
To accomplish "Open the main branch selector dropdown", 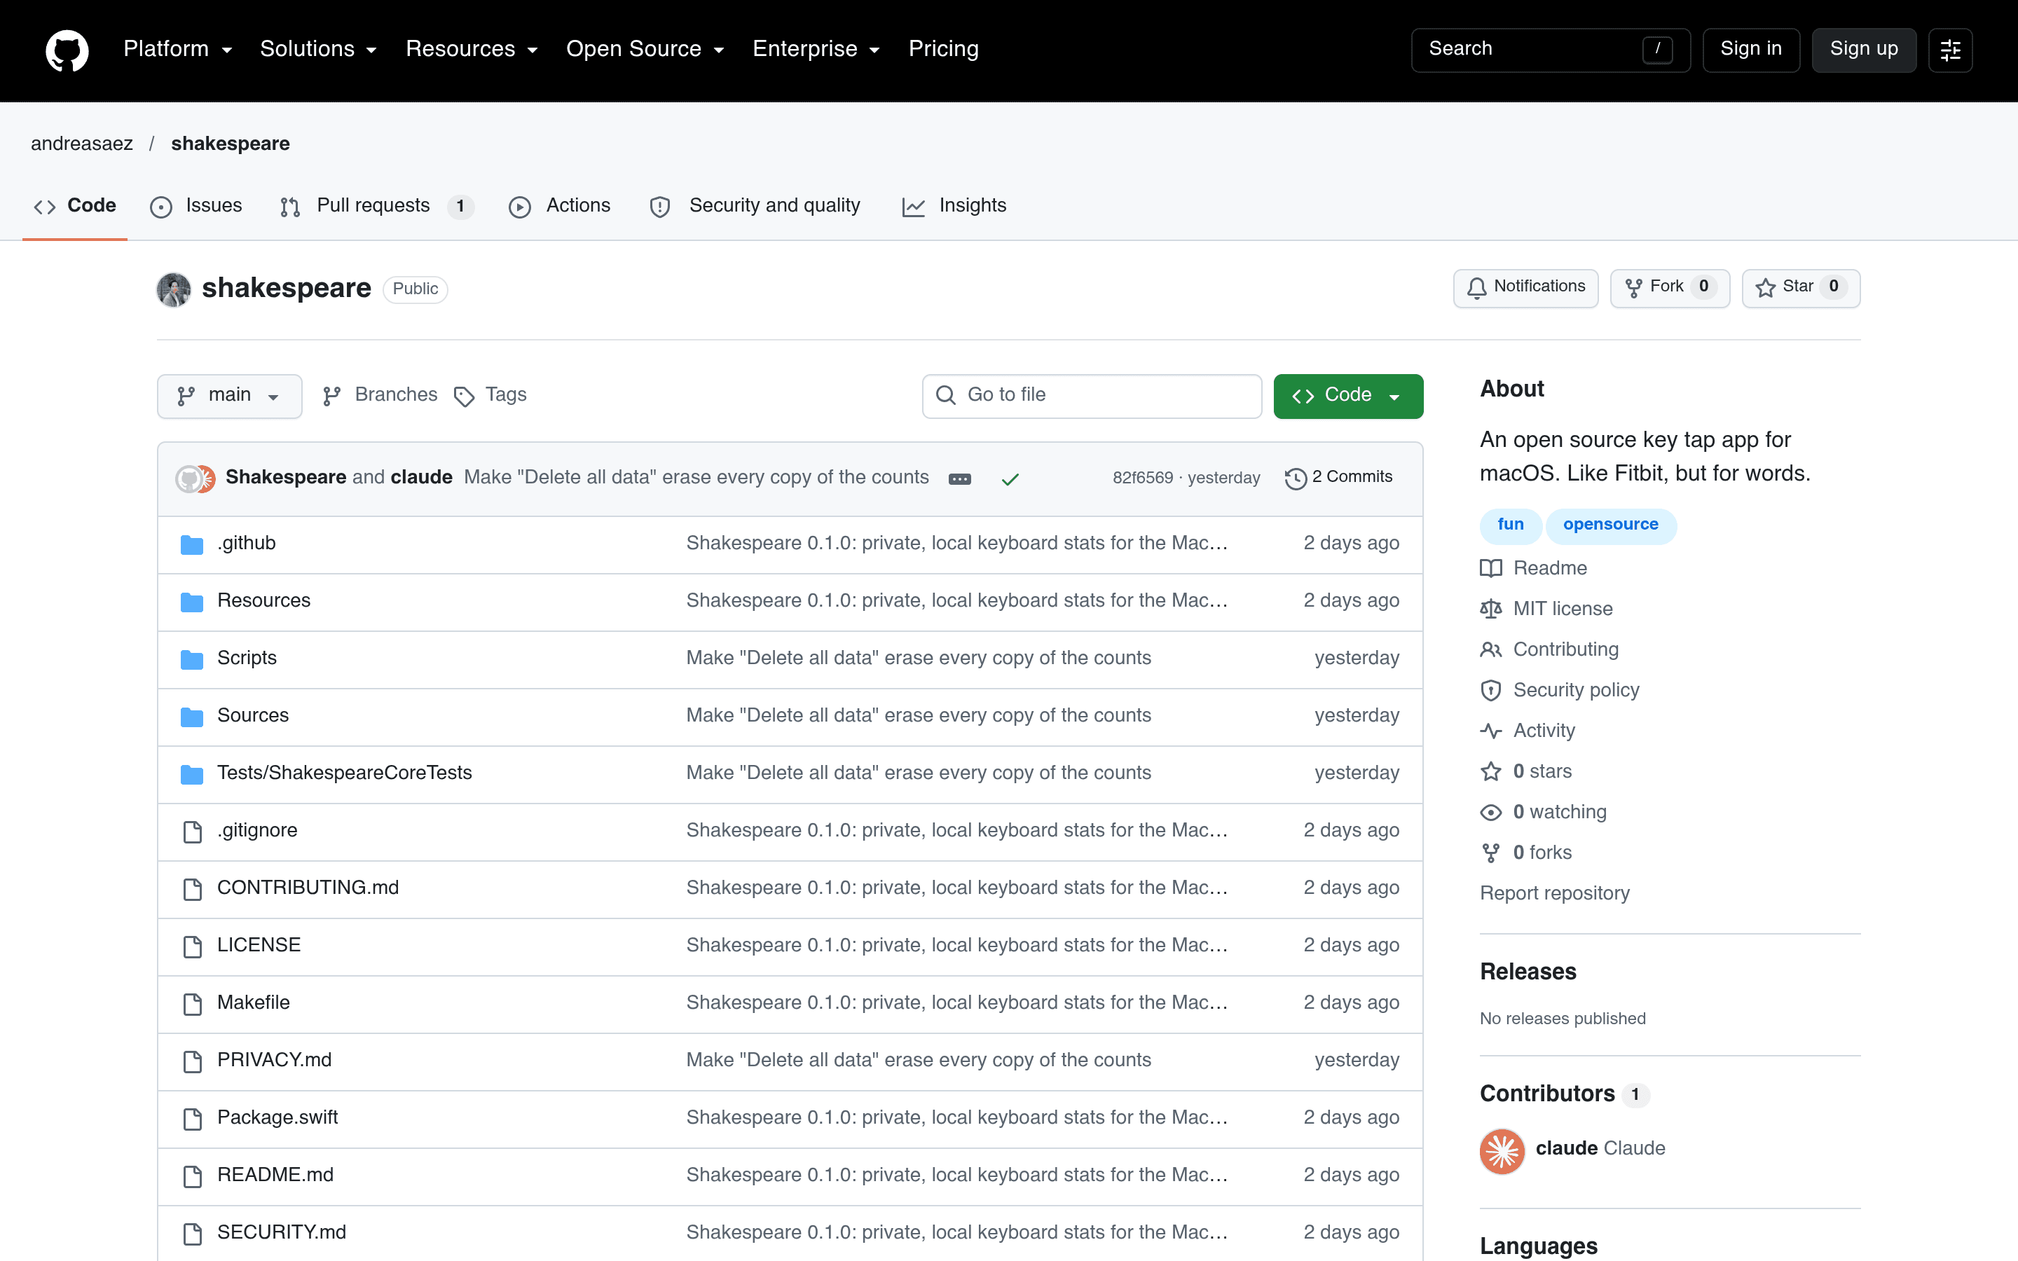I will click(x=229, y=396).
